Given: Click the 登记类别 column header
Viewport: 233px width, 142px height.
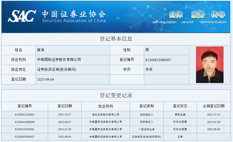Looking at the screenshot, I should point(146,106).
